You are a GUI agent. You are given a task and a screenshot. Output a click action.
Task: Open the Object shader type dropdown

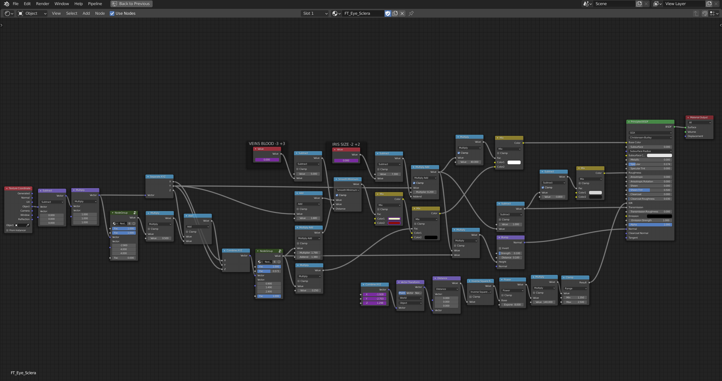pyautogui.click(x=32, y=13)
